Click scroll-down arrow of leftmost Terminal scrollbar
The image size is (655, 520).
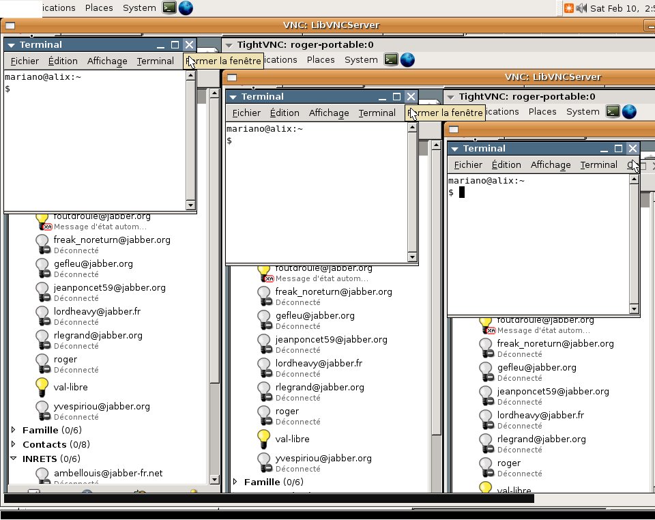click(190, 205)
